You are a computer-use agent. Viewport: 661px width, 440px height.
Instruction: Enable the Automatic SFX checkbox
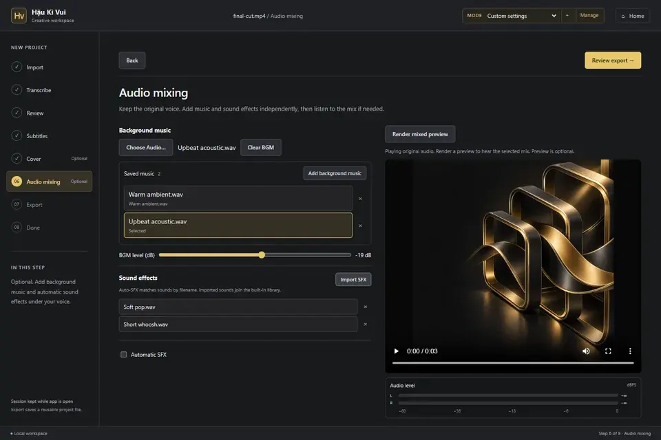click(123, 355)
